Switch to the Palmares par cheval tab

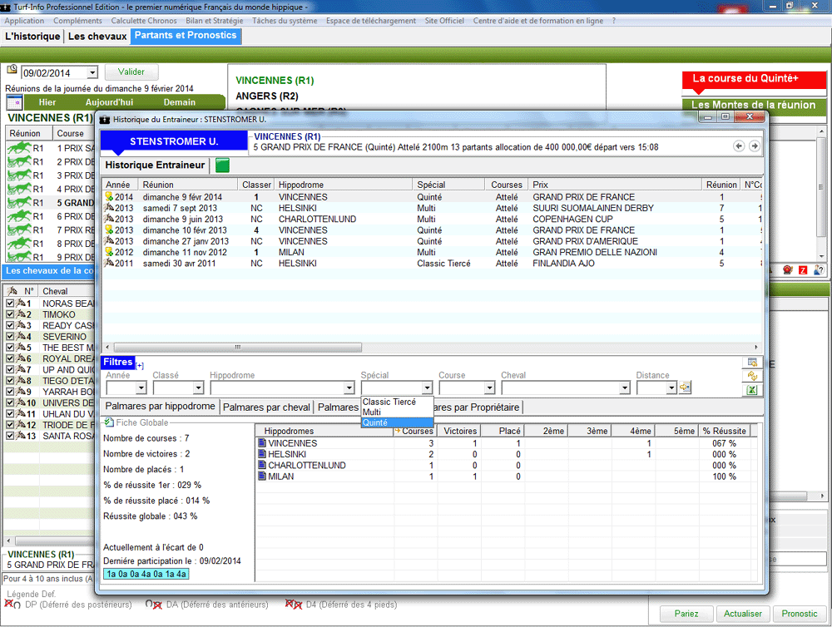tap(266, 407)
